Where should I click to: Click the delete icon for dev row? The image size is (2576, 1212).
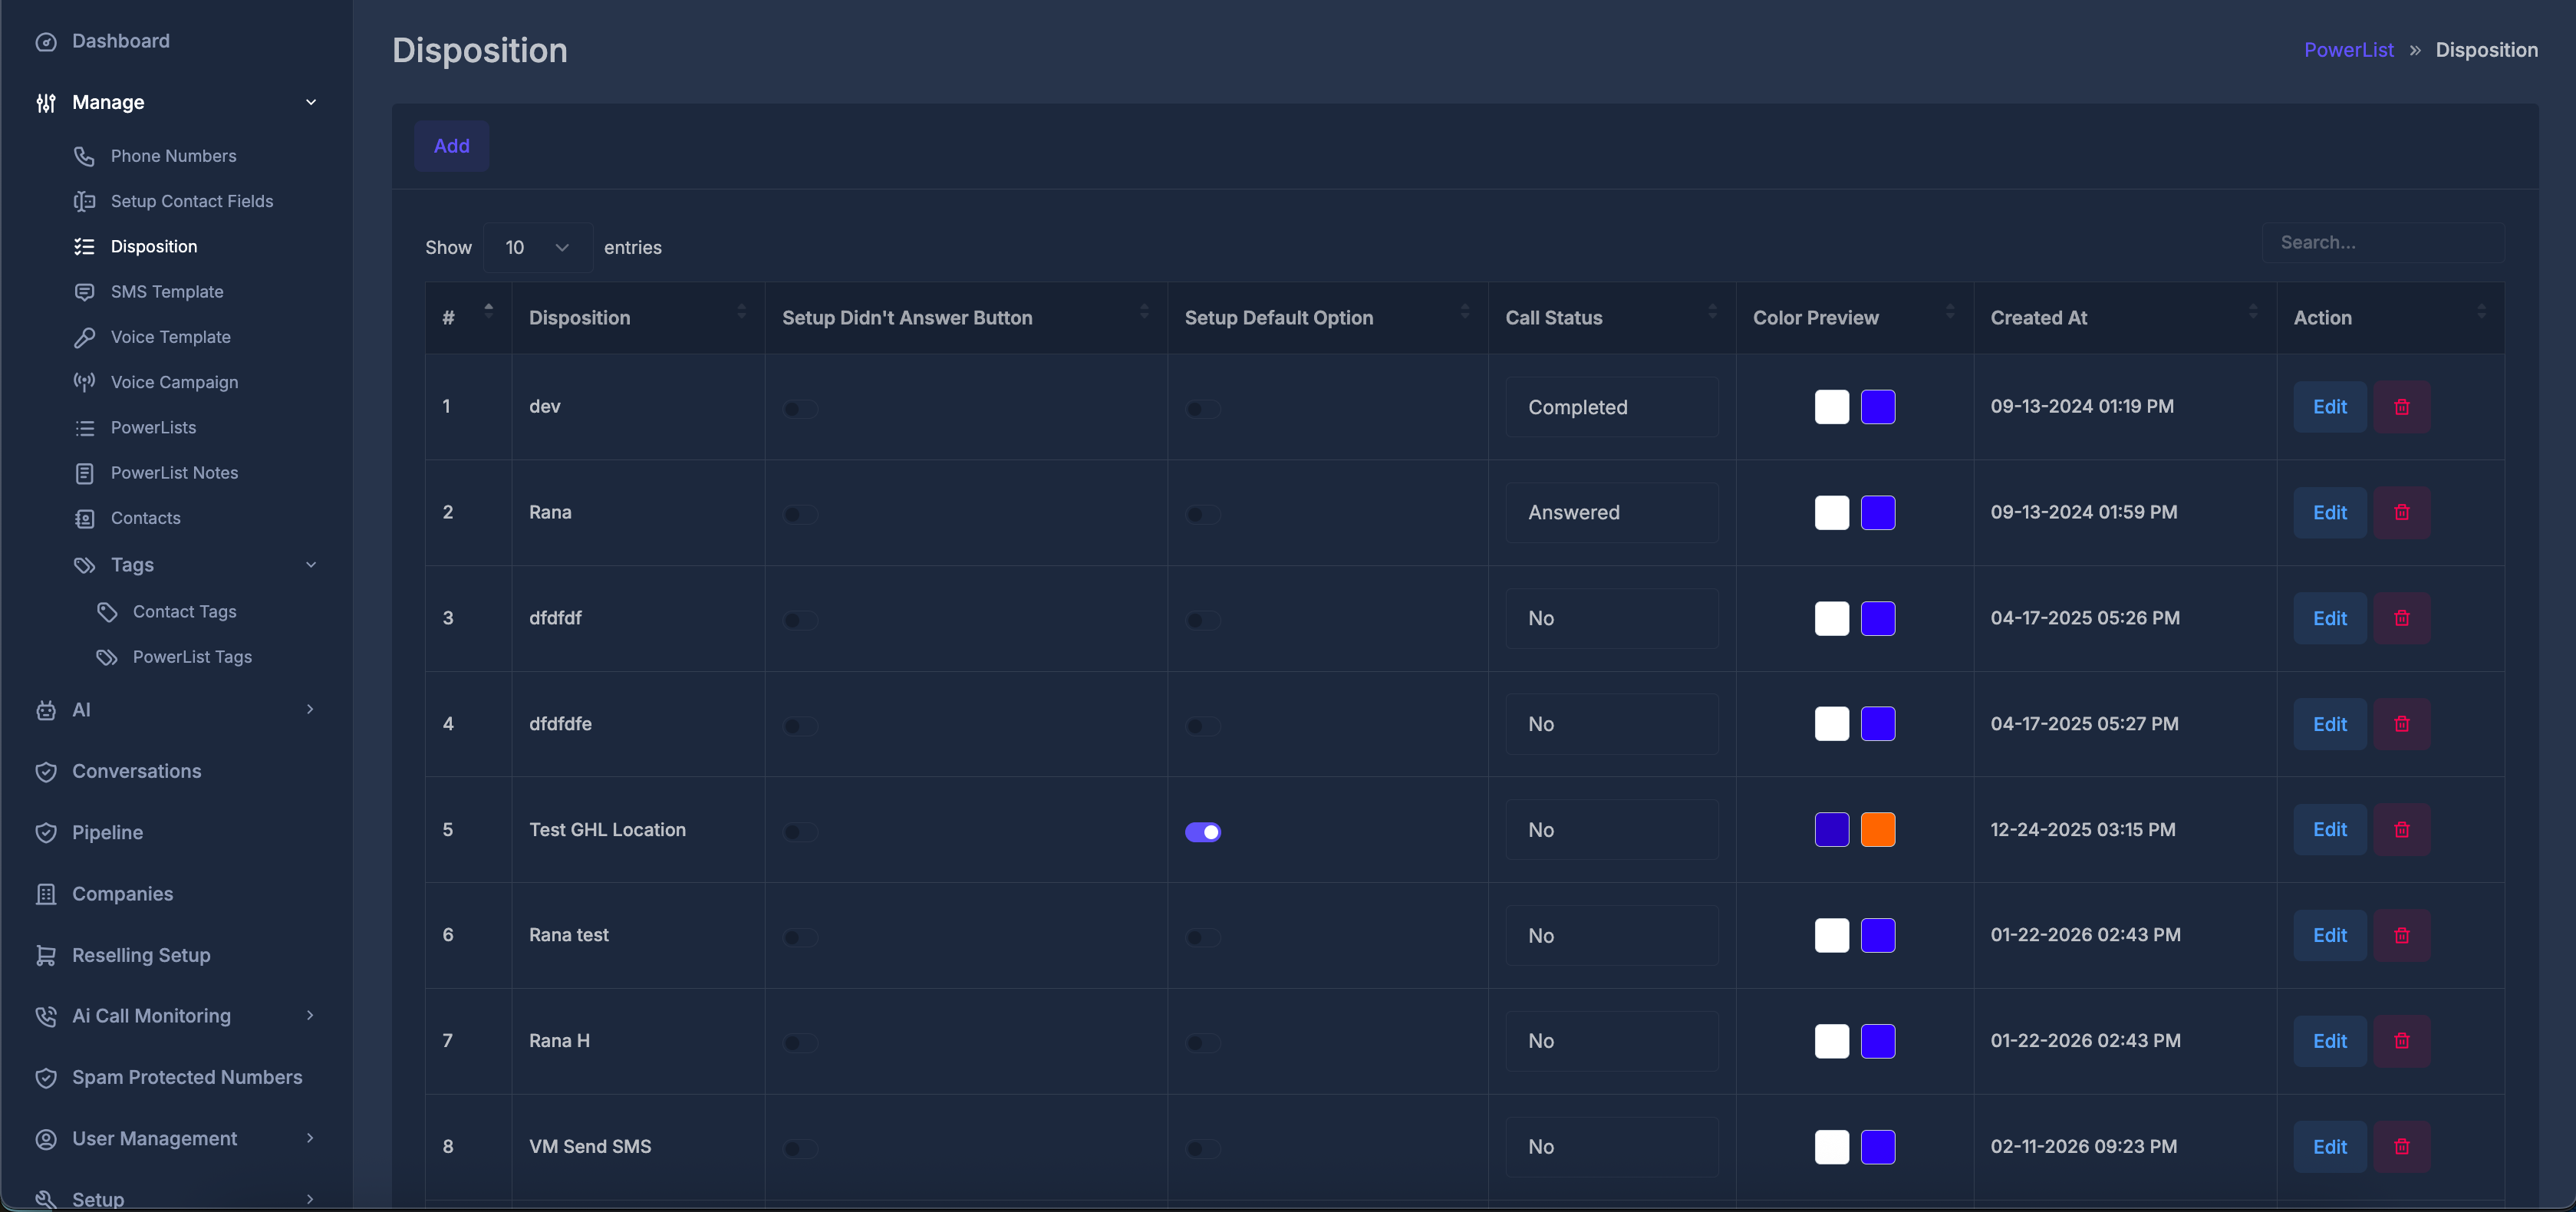pyautogui.click(x=2403, y=407)
